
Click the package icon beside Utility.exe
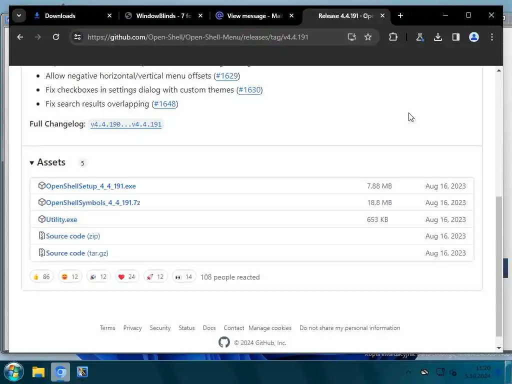click(x=41, y=219)
